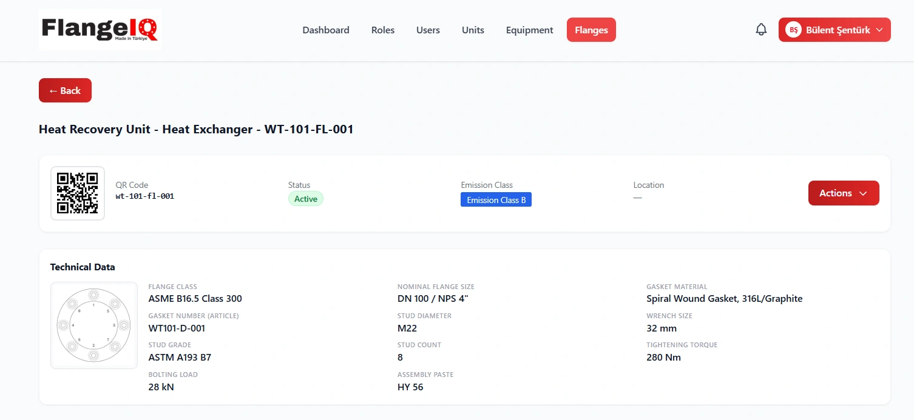
Task: Select the bolting load 28 kN value
Action: (x=161, y=387)
